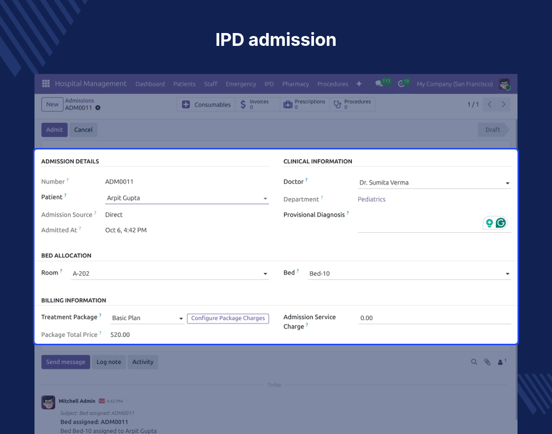Click the help tooltip beside Treatment Package
The height and width of the screenshot is (434, 552).
pos(100,315)
